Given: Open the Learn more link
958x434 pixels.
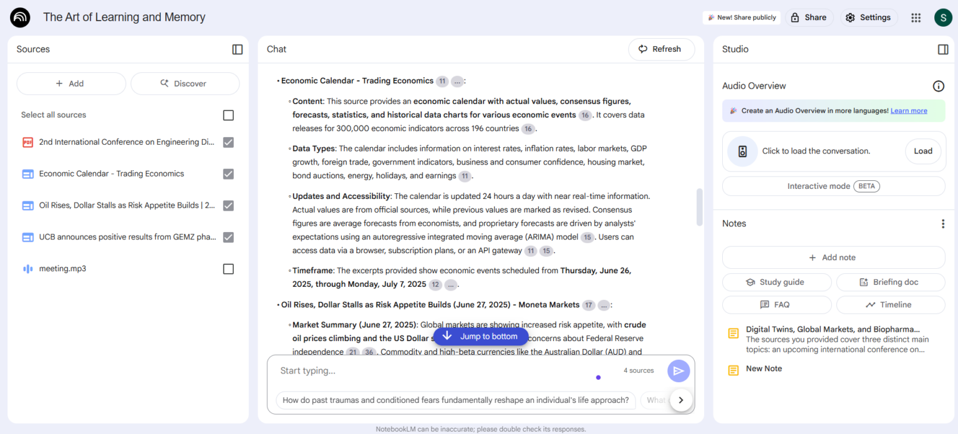Looking at the screenshot, I should pyautogui.click(x=908, y=110).
